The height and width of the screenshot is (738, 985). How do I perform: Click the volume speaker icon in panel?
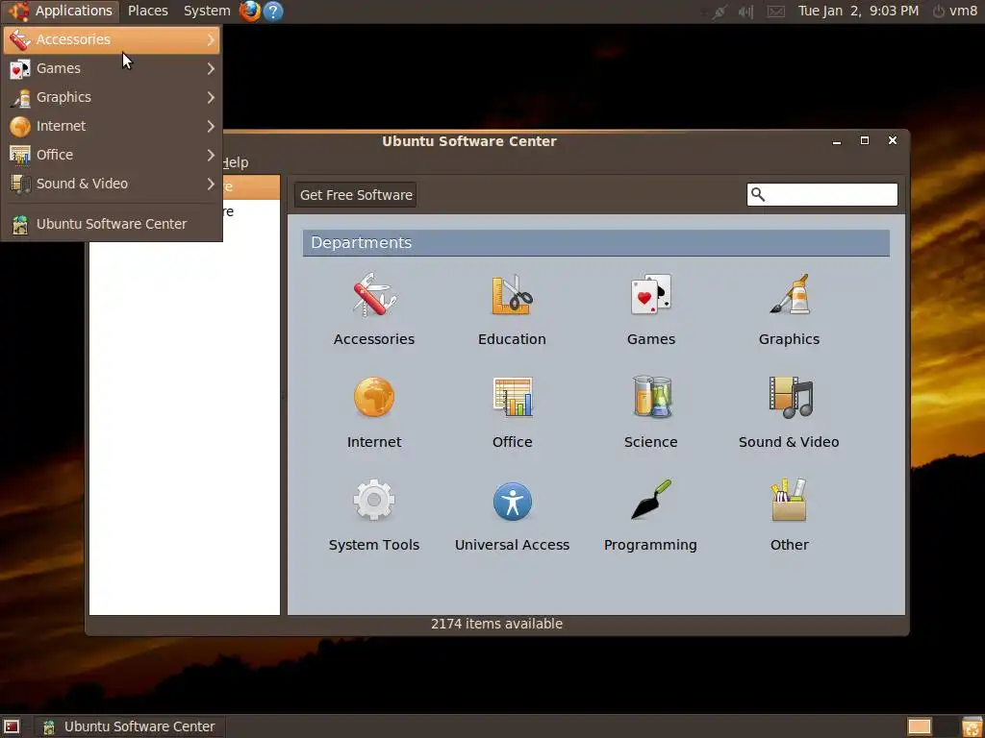(x=745, y=12)
